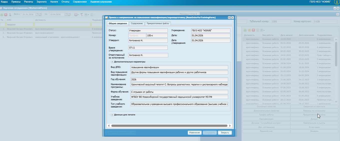Click the Изменения button
This screenshot has width=340, height=141.
[194, 133]
